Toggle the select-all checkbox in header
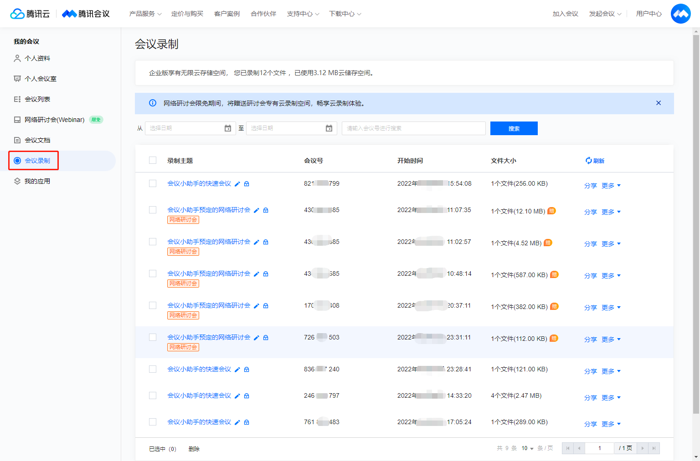700x461 pixels. (x=153, y=160)
